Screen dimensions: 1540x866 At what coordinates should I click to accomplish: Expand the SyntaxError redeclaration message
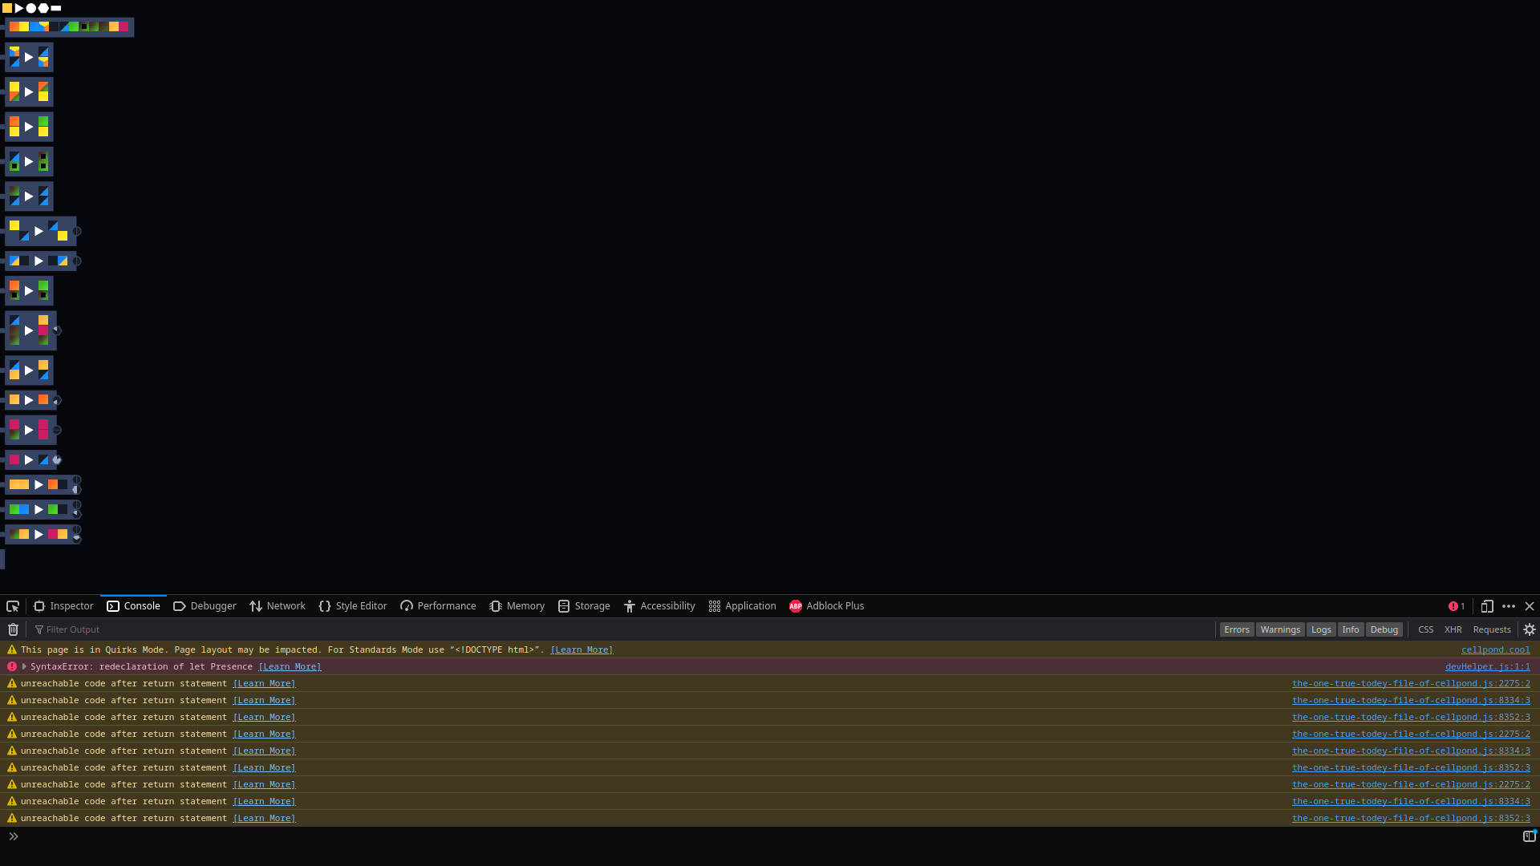click(x=25, y=666)
